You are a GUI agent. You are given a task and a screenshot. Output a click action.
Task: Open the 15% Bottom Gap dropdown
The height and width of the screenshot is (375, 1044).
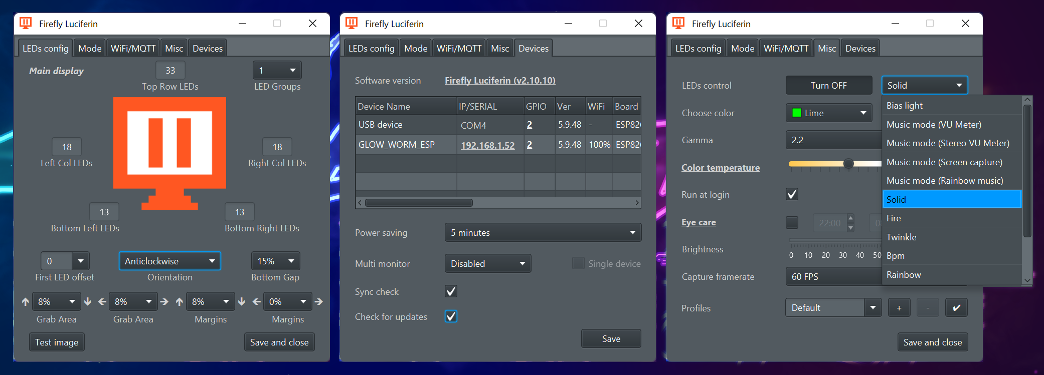275,261
